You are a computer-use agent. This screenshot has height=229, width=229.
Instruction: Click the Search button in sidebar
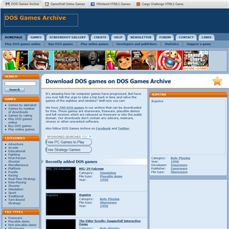[x=15, y=90]
